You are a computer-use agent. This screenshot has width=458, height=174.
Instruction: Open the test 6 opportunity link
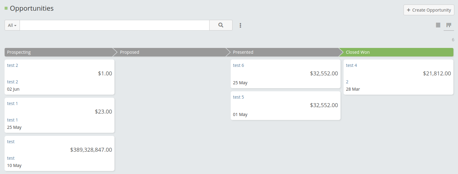click(x=238, y=65)
